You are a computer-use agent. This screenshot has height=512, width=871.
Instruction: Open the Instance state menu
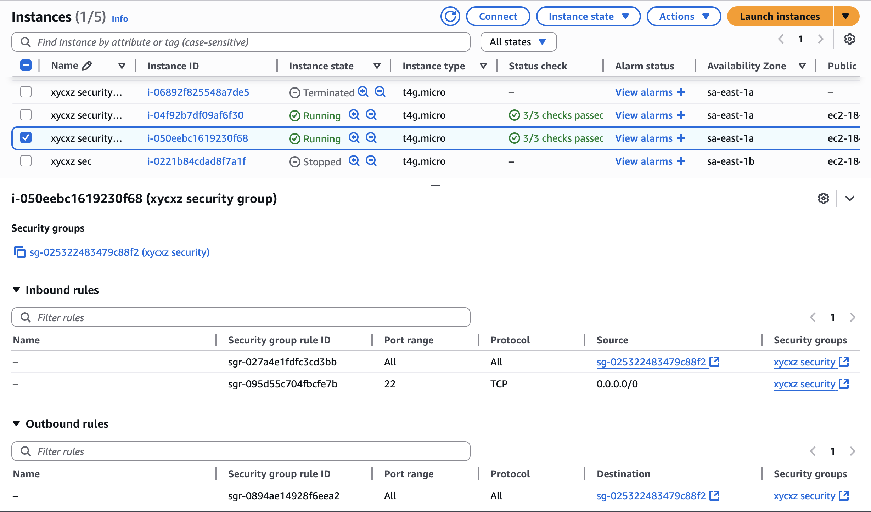click(x=588, y=17)
